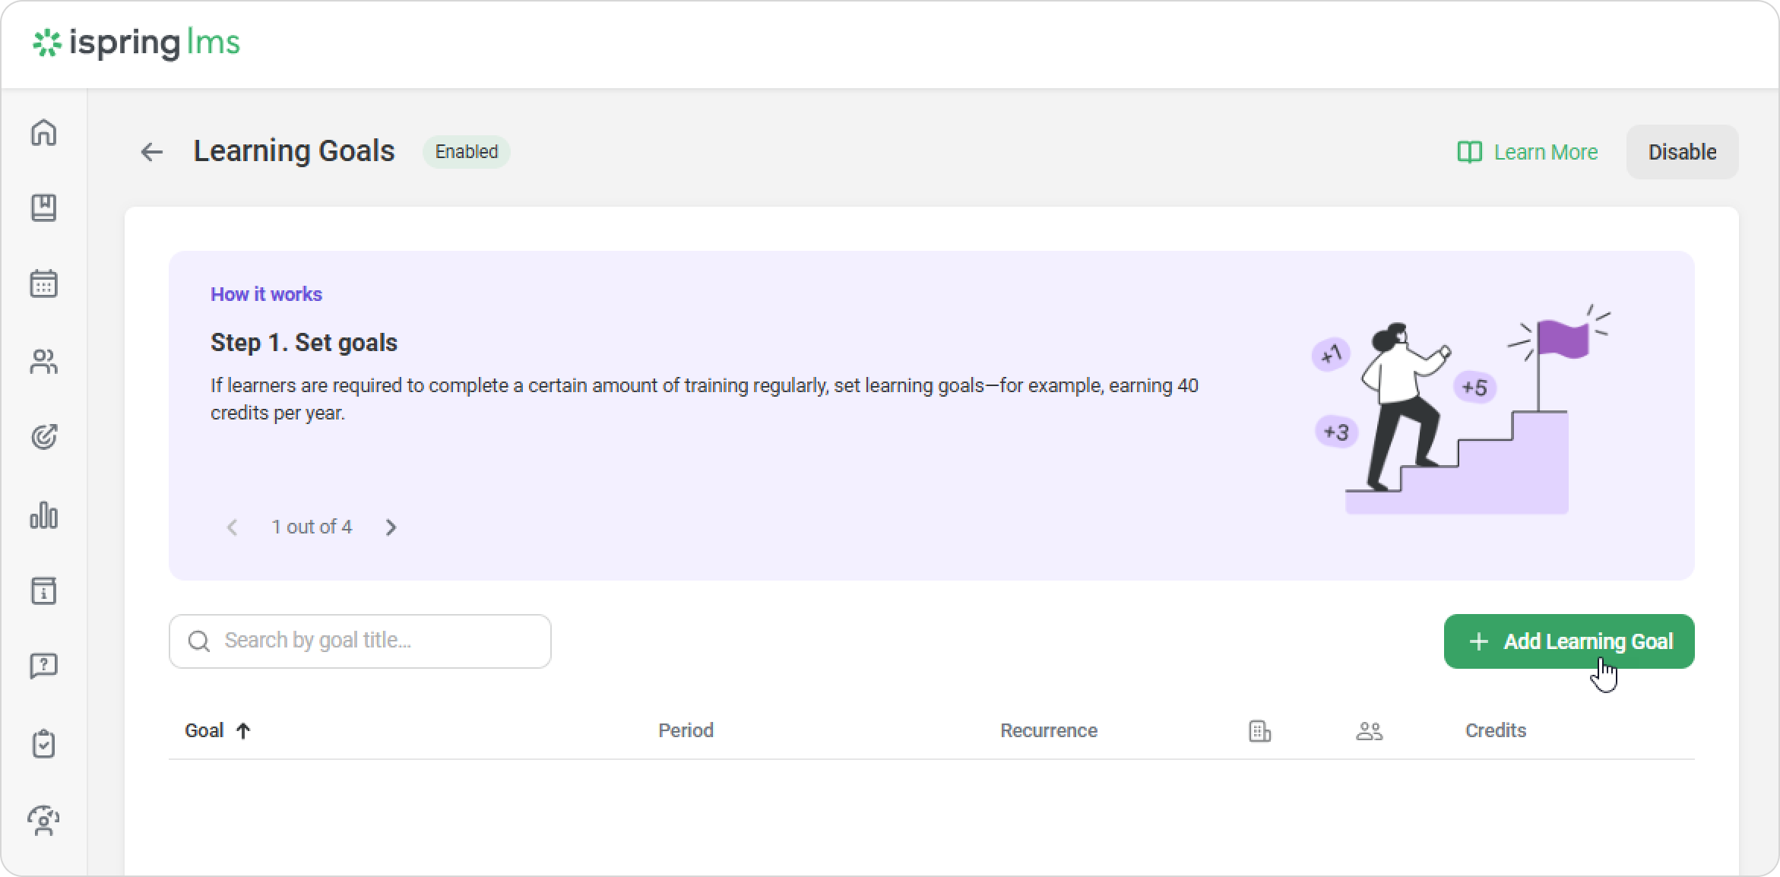Focus the Search by goal title field
This screenshot has height=877, width=1780.
(372, 641)
